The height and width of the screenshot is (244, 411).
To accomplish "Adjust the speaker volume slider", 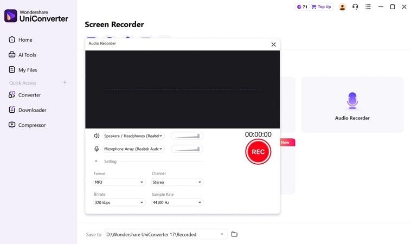I will pyautogui.click(x=187, y=136).
